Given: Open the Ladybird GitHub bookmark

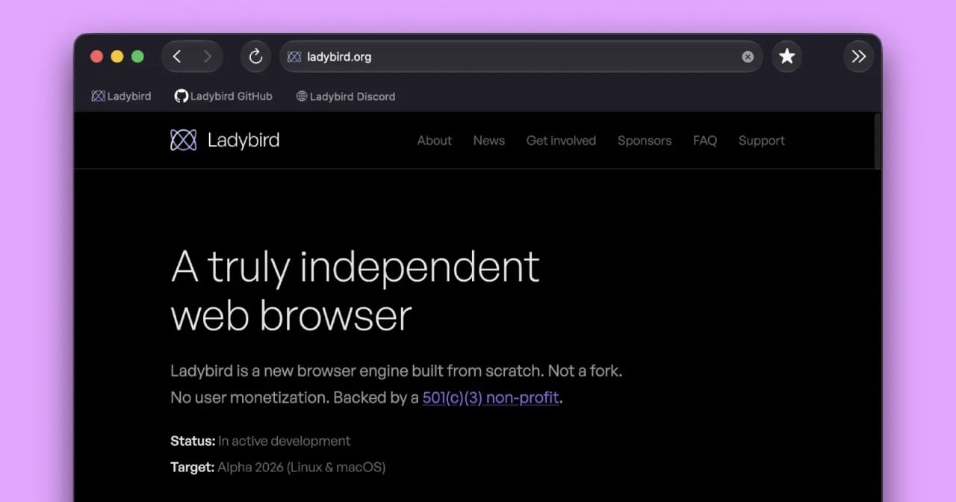Looking at the screenshot, I should pyautogui.click(x=223, y=96).
